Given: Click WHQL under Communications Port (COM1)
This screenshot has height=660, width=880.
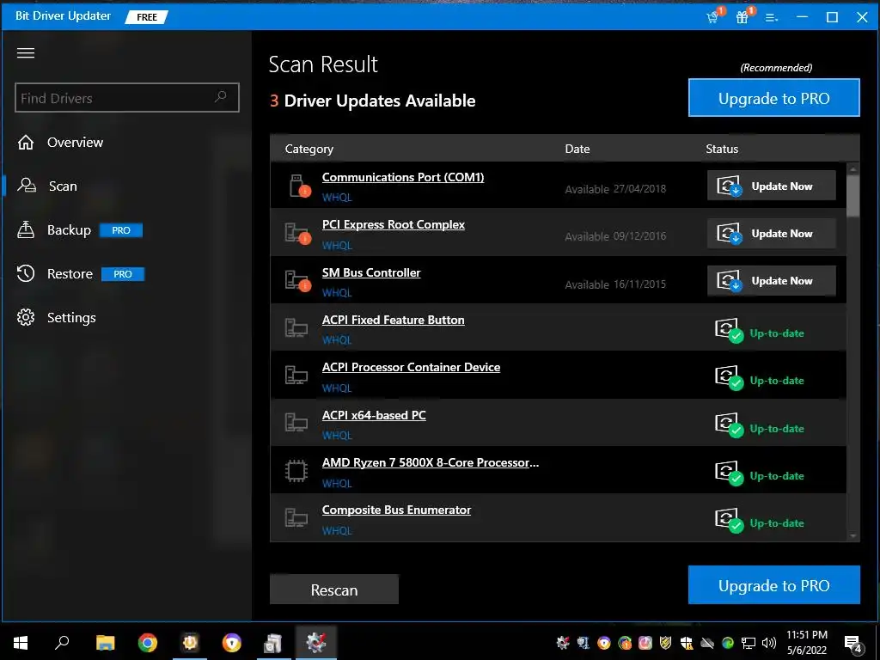Looking at the screenshot, I should pos(337,198).
